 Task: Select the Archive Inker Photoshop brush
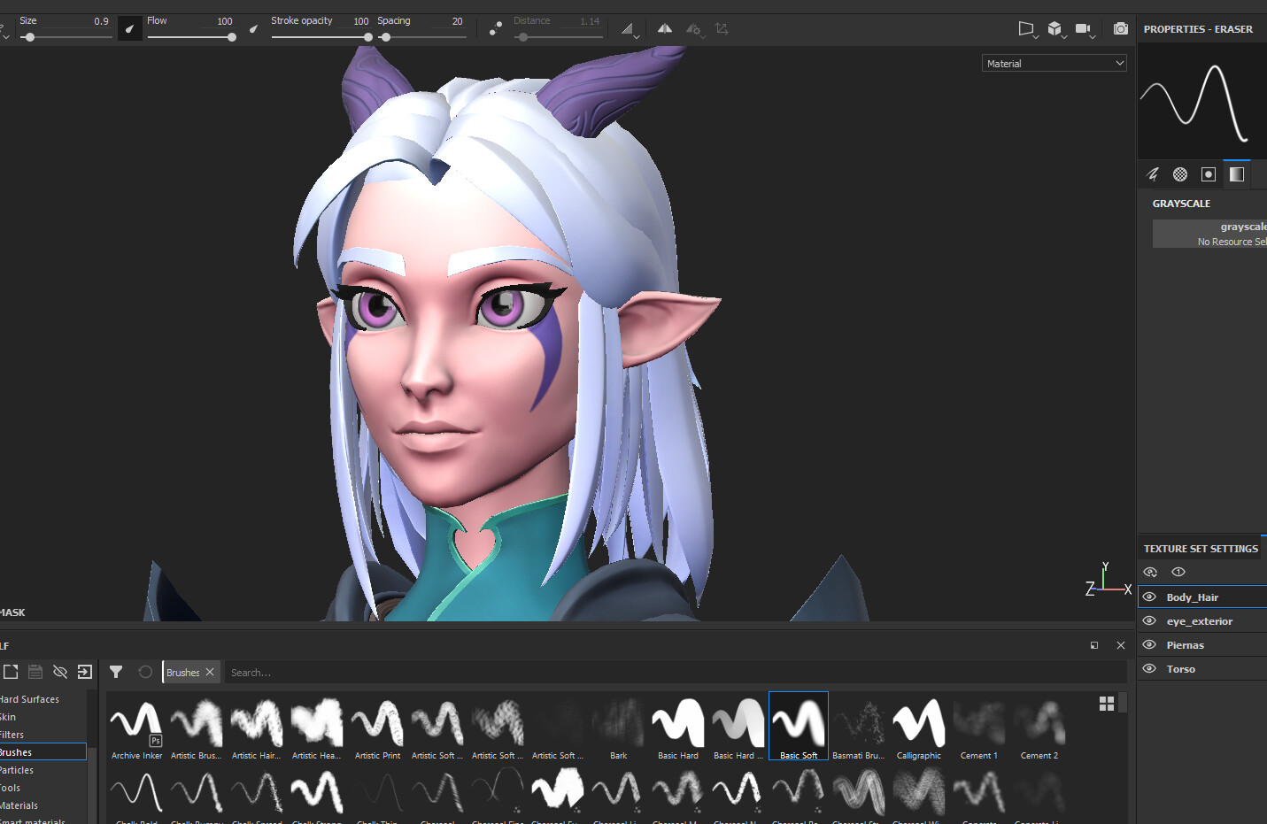point(135,726)
